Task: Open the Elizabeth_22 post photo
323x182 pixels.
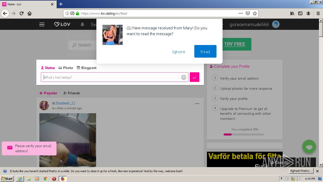Action: (x=68, y=140)
